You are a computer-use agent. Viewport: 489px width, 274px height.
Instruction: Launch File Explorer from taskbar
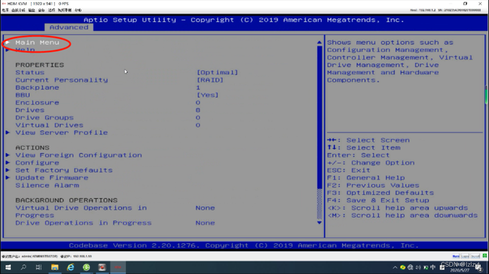coord(55,267)
